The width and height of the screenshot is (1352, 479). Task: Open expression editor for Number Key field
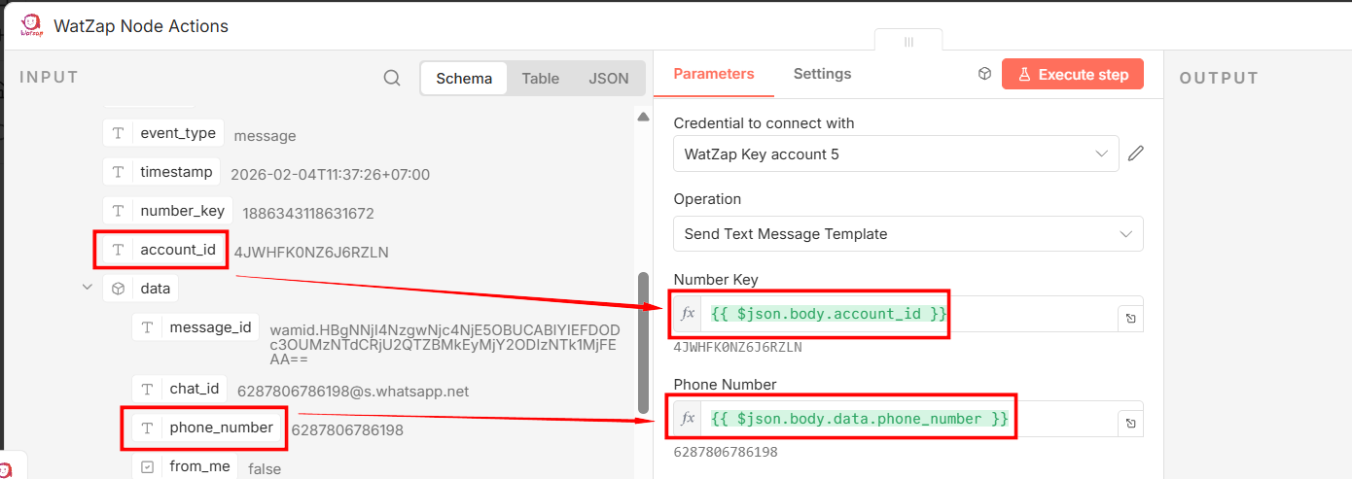pos(1131,318)
